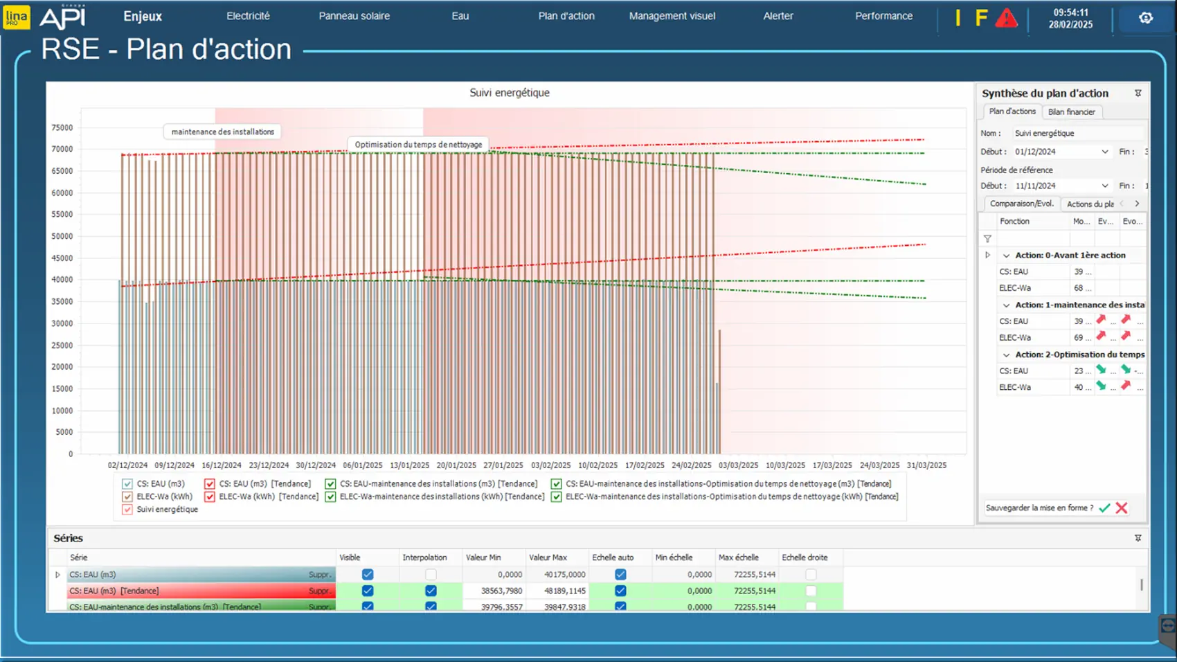Click the Performance navigation link
This screenshot has width=1177, height=662.
[883, 16]
